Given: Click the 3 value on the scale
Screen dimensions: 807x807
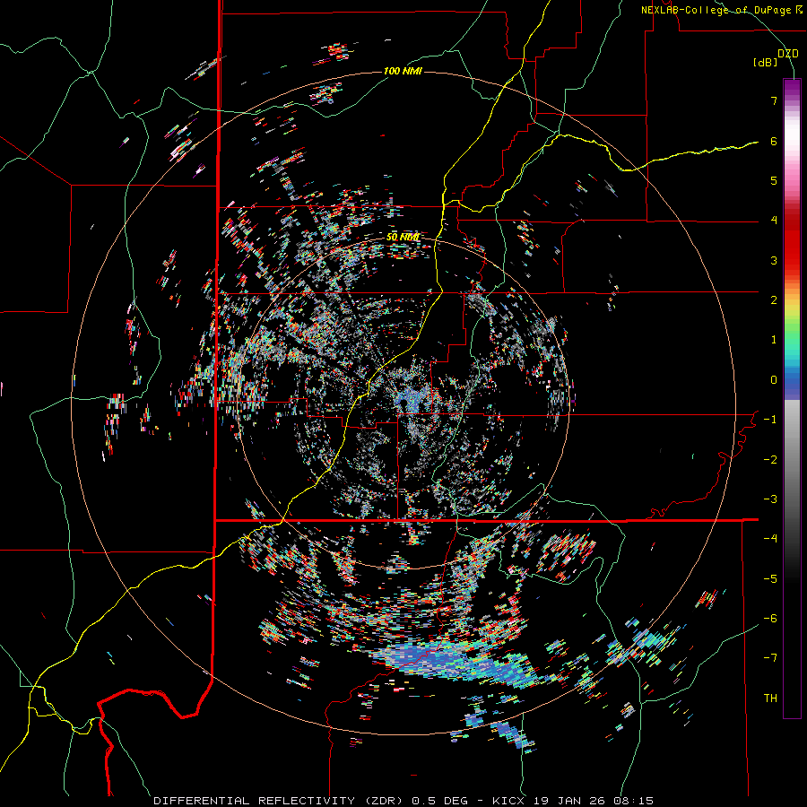Looking at the screenshot, I should pyautogui.click(x=774, y=260).
